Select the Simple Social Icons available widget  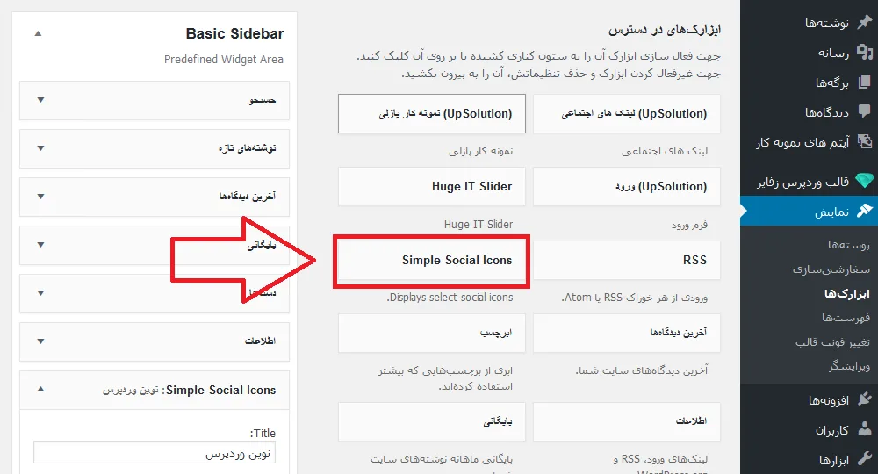432,260
